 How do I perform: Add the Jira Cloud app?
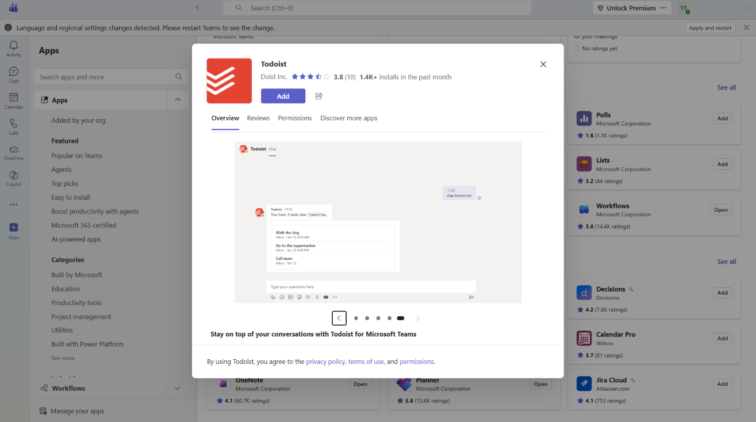722,384
